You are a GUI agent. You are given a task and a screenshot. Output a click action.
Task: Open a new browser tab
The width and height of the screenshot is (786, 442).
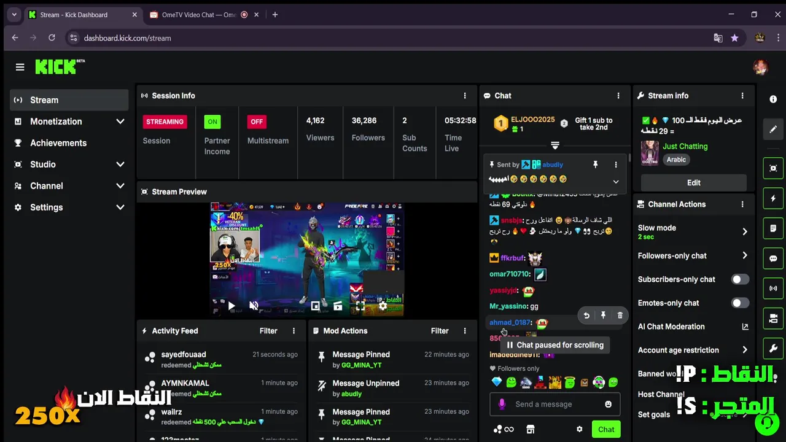pyautogui.click(x=275, y=15)
